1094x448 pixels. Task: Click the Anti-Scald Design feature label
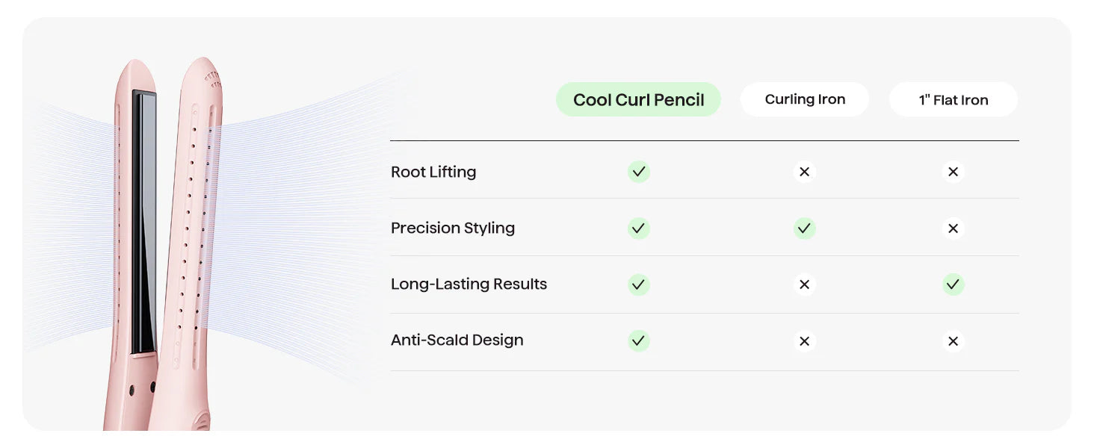click(x=457, y=340)
